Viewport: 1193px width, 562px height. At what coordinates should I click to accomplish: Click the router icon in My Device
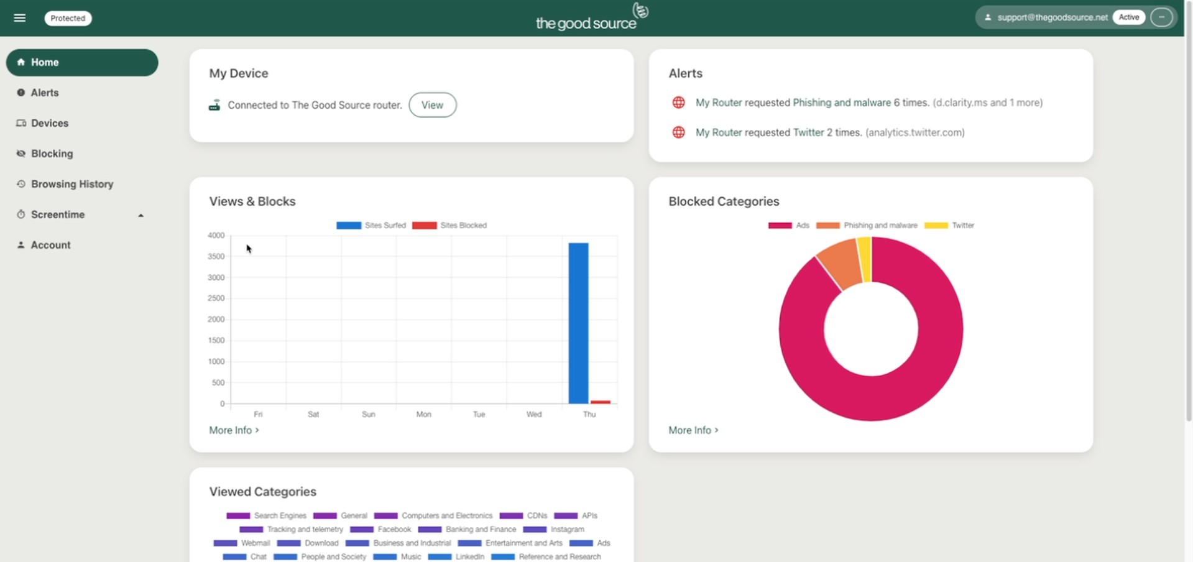click(x=214, y=105)
